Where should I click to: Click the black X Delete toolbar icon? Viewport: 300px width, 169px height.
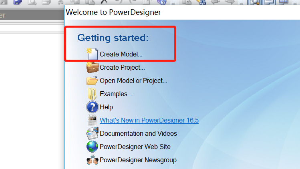point(104,2)
